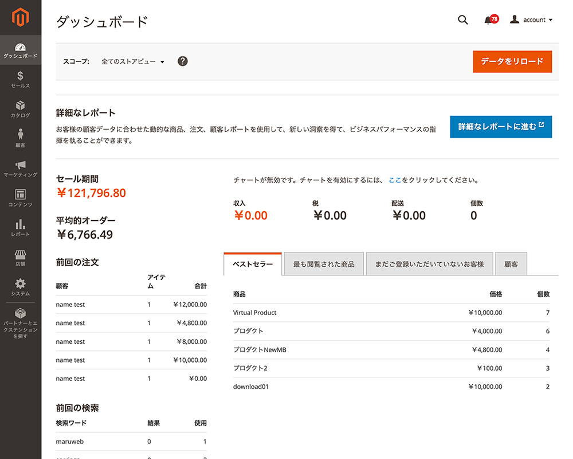Image resolution: width=573 pixels, height=459 pixels.
Task: Open the マーケティング megaphone icon menu
Action: click(21, 169)
